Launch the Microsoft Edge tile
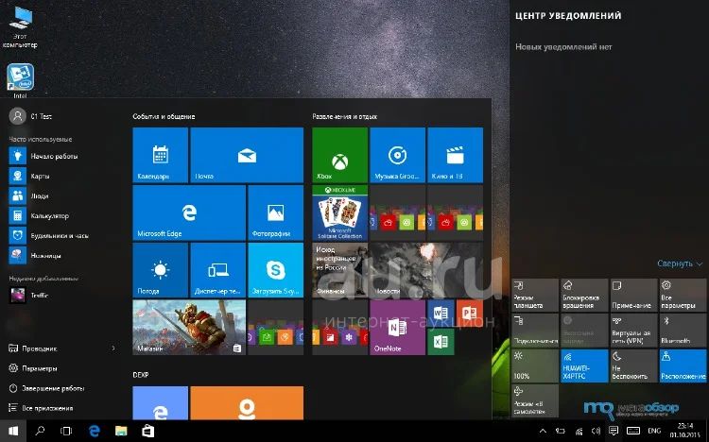 coord(189,212)
